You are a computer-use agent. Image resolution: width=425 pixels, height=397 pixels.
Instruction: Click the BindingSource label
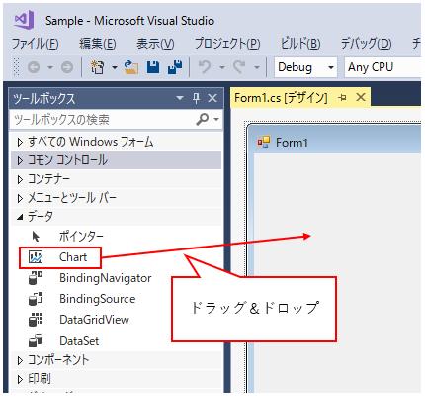(x=98, y=299)
